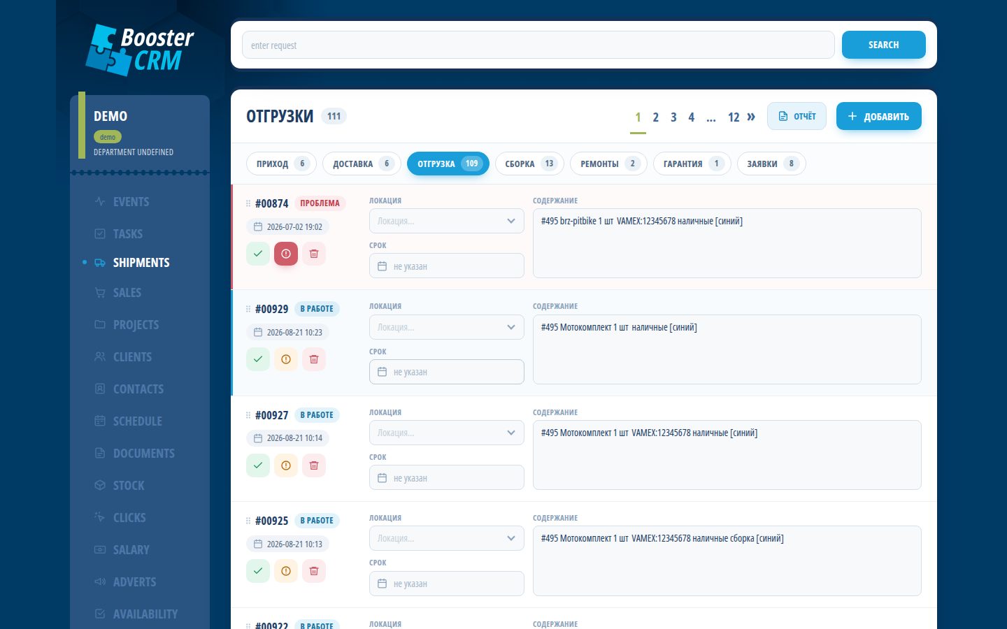
Task: Delete shipment #00874 with trash icon
Action: [314, 254]
